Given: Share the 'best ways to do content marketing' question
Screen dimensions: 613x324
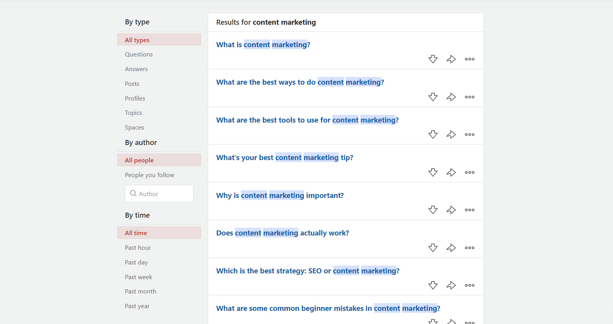Looking at the screenshot, I should [451, 97].
